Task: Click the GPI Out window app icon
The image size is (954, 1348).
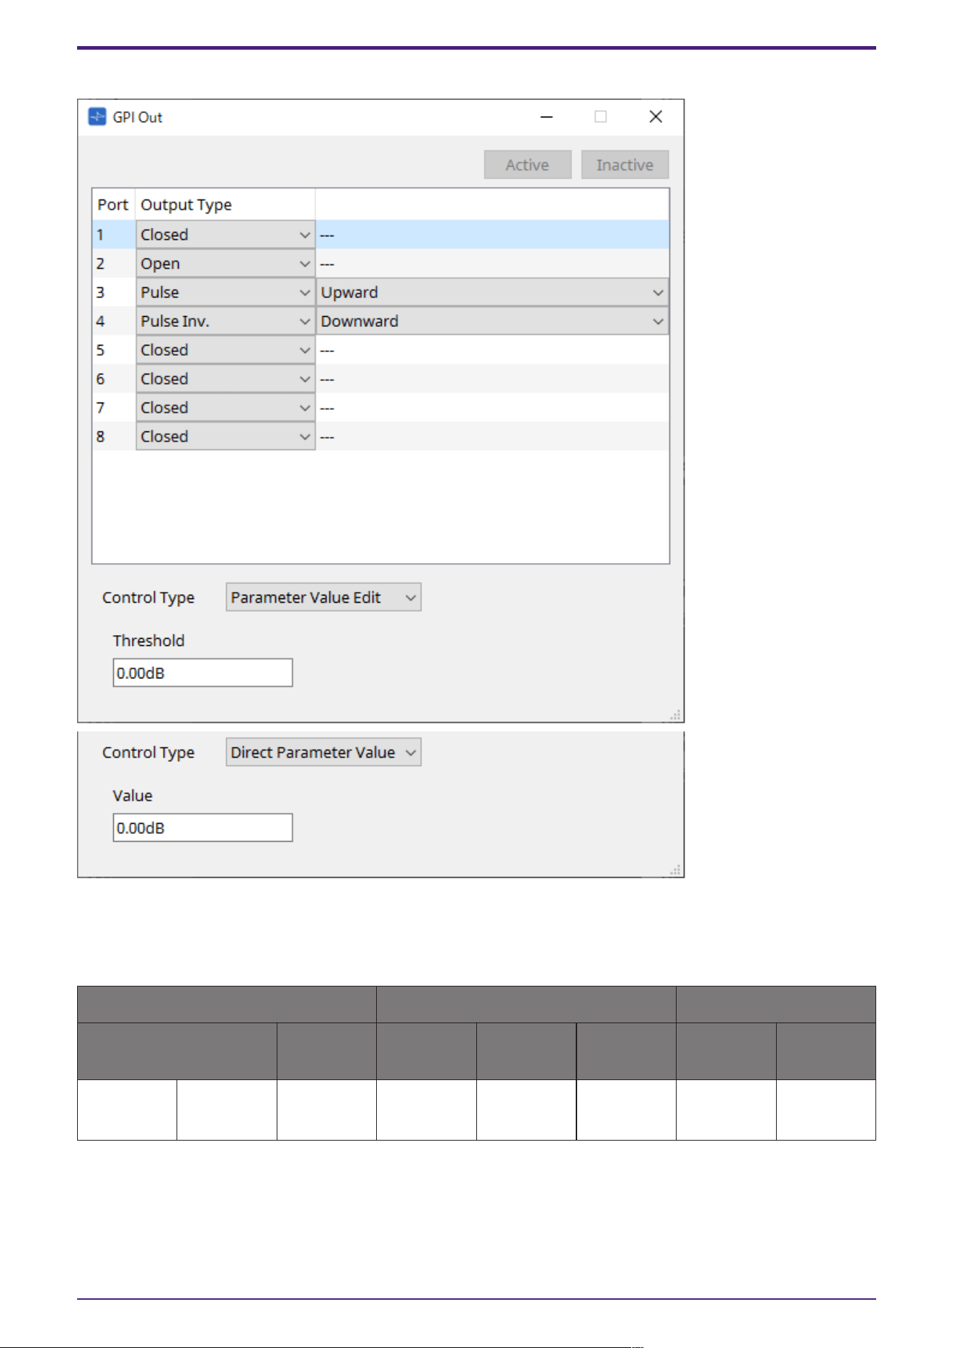Action: 97,117
